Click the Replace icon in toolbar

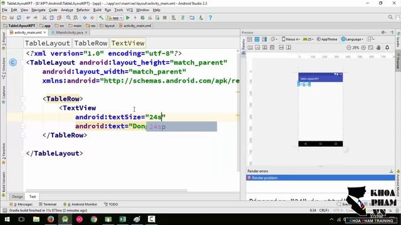(x=75, y=18)
